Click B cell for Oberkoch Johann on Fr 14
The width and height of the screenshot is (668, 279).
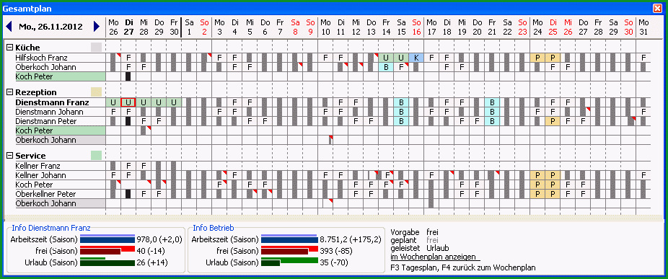(x=386, y=67)
